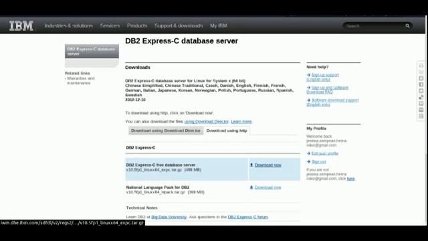Open the Big Data University link
Image resolution: width=428 pixels, height=241 pixels.
pos(169,217)
